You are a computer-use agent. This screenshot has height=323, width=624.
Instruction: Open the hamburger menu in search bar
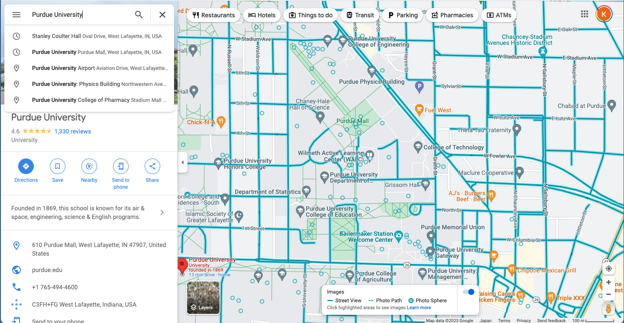16,15
